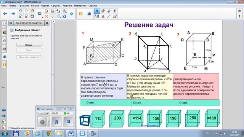Select the Line tool
The width and height of the screenshot is (244, 137).
click(x=109, y=16)
